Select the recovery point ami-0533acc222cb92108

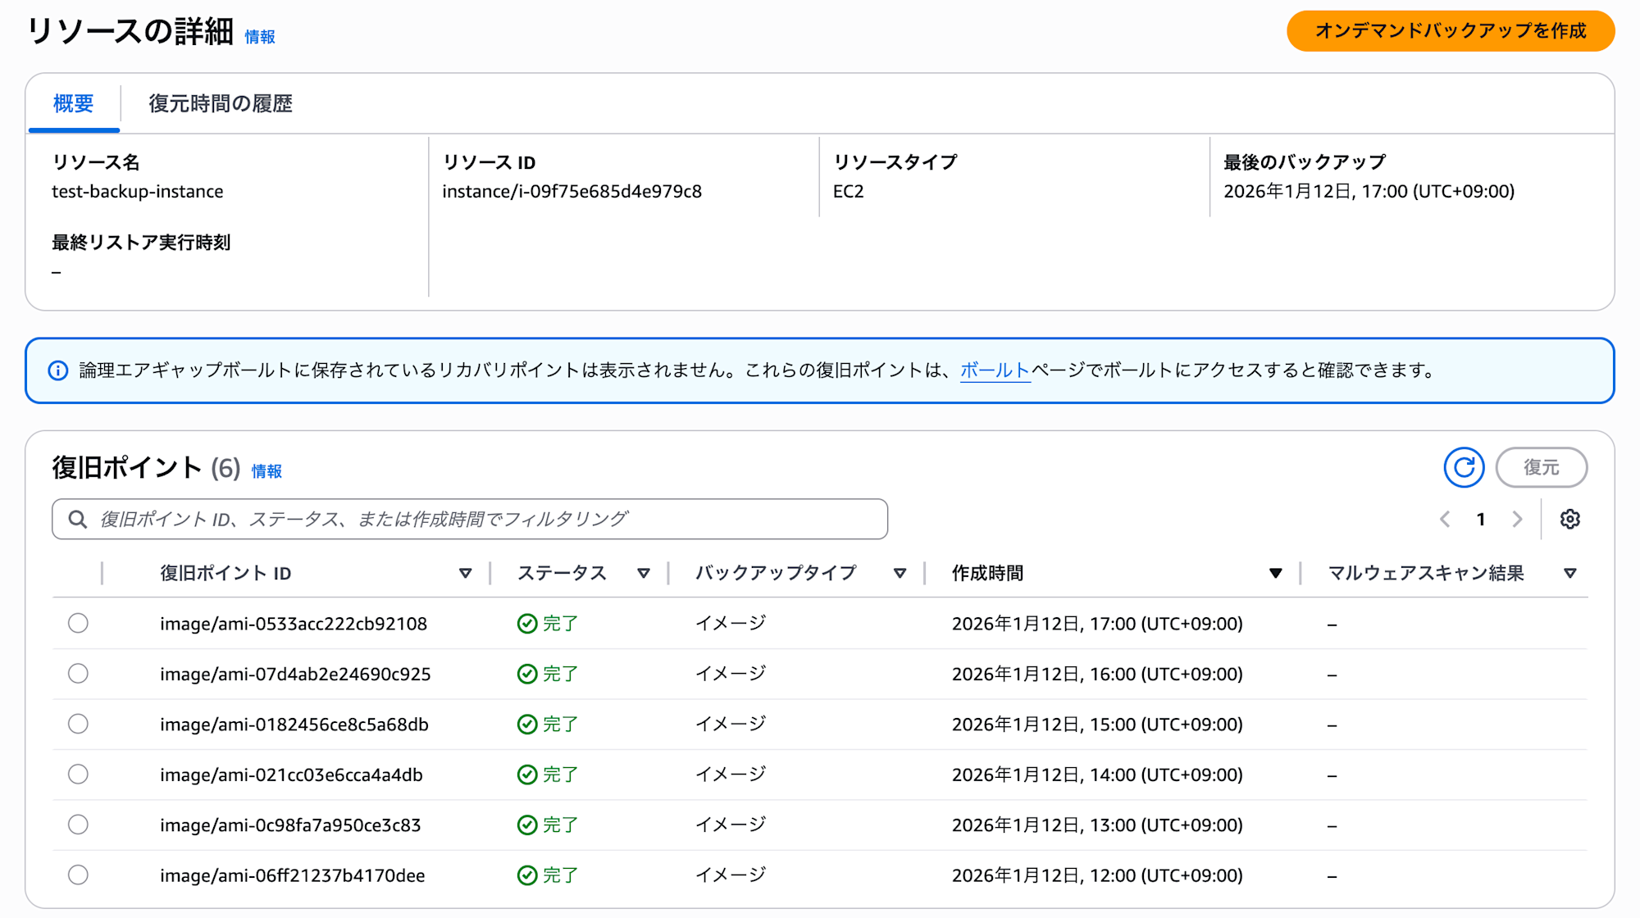78,623
